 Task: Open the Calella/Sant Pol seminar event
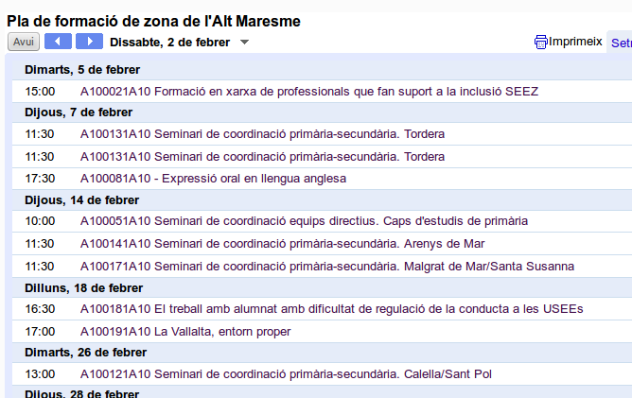[286, 374]
